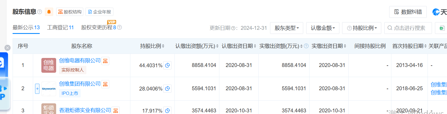Click help icon next to 更新日期
The width and height of the screenshot is (447, 114).
(x=233, y=28)
